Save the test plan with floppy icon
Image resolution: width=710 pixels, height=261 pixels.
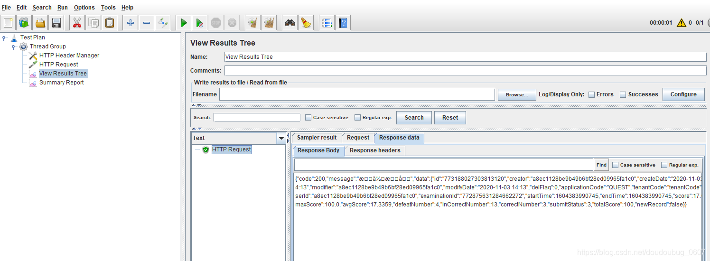(57, 22)
